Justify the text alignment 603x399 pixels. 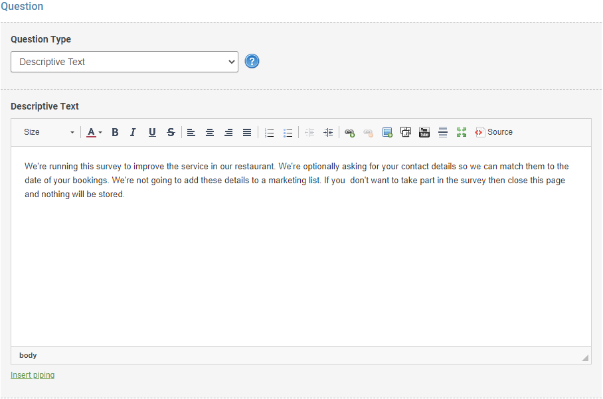247,132
